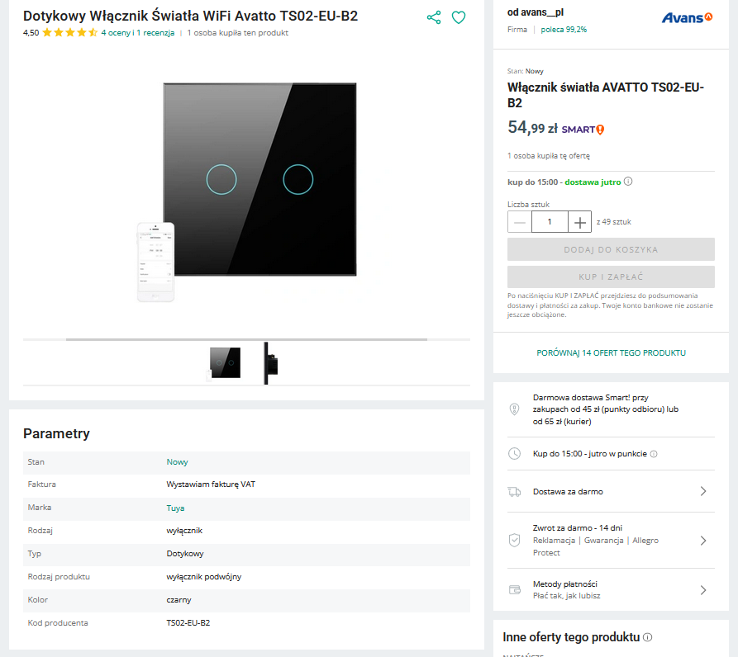Select the side-view product thumbnail
The image size is (738, 657).
[270, 363]
